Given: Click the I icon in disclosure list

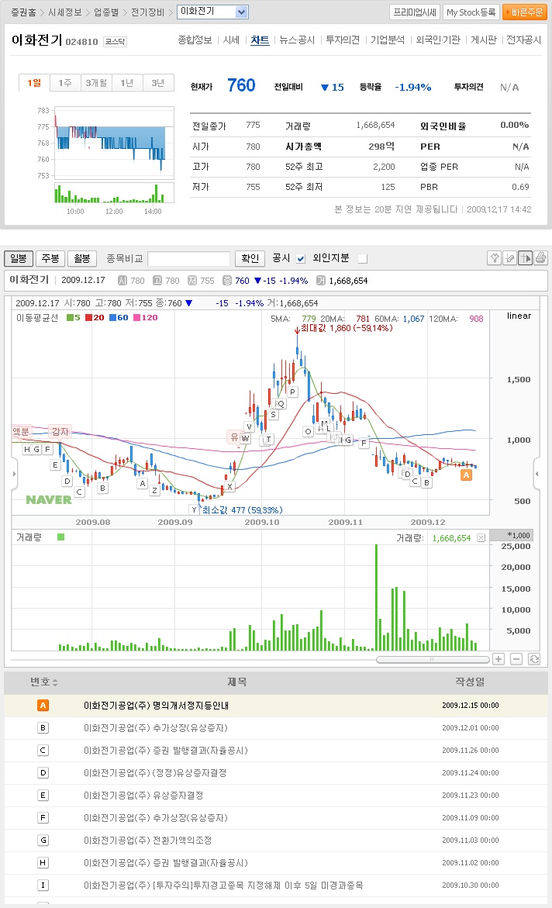Looking at the screenshot, I should pyautogui.click(x=43, y=886).
